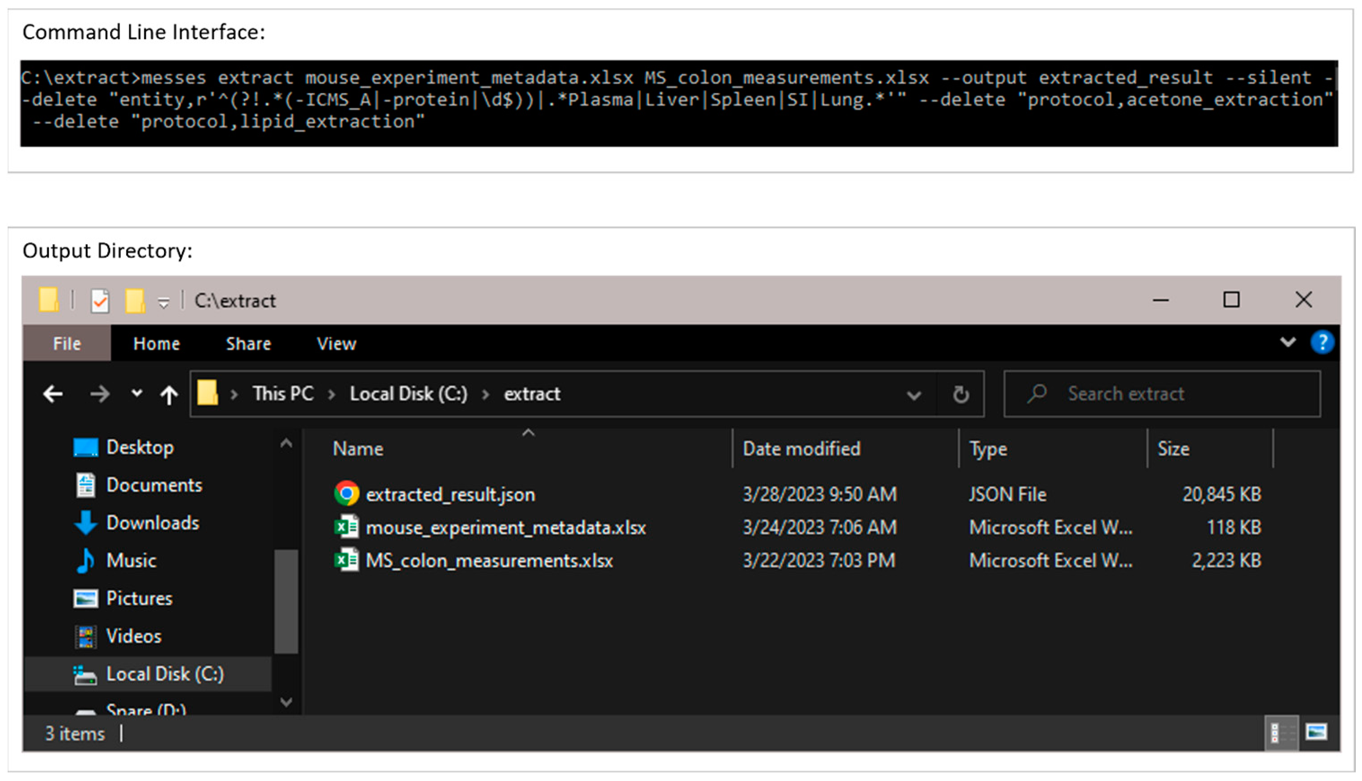Click the Properties checkmark quick access icon
The height and width of the screenshot is (781, 1362).
[x=100, y=300]
